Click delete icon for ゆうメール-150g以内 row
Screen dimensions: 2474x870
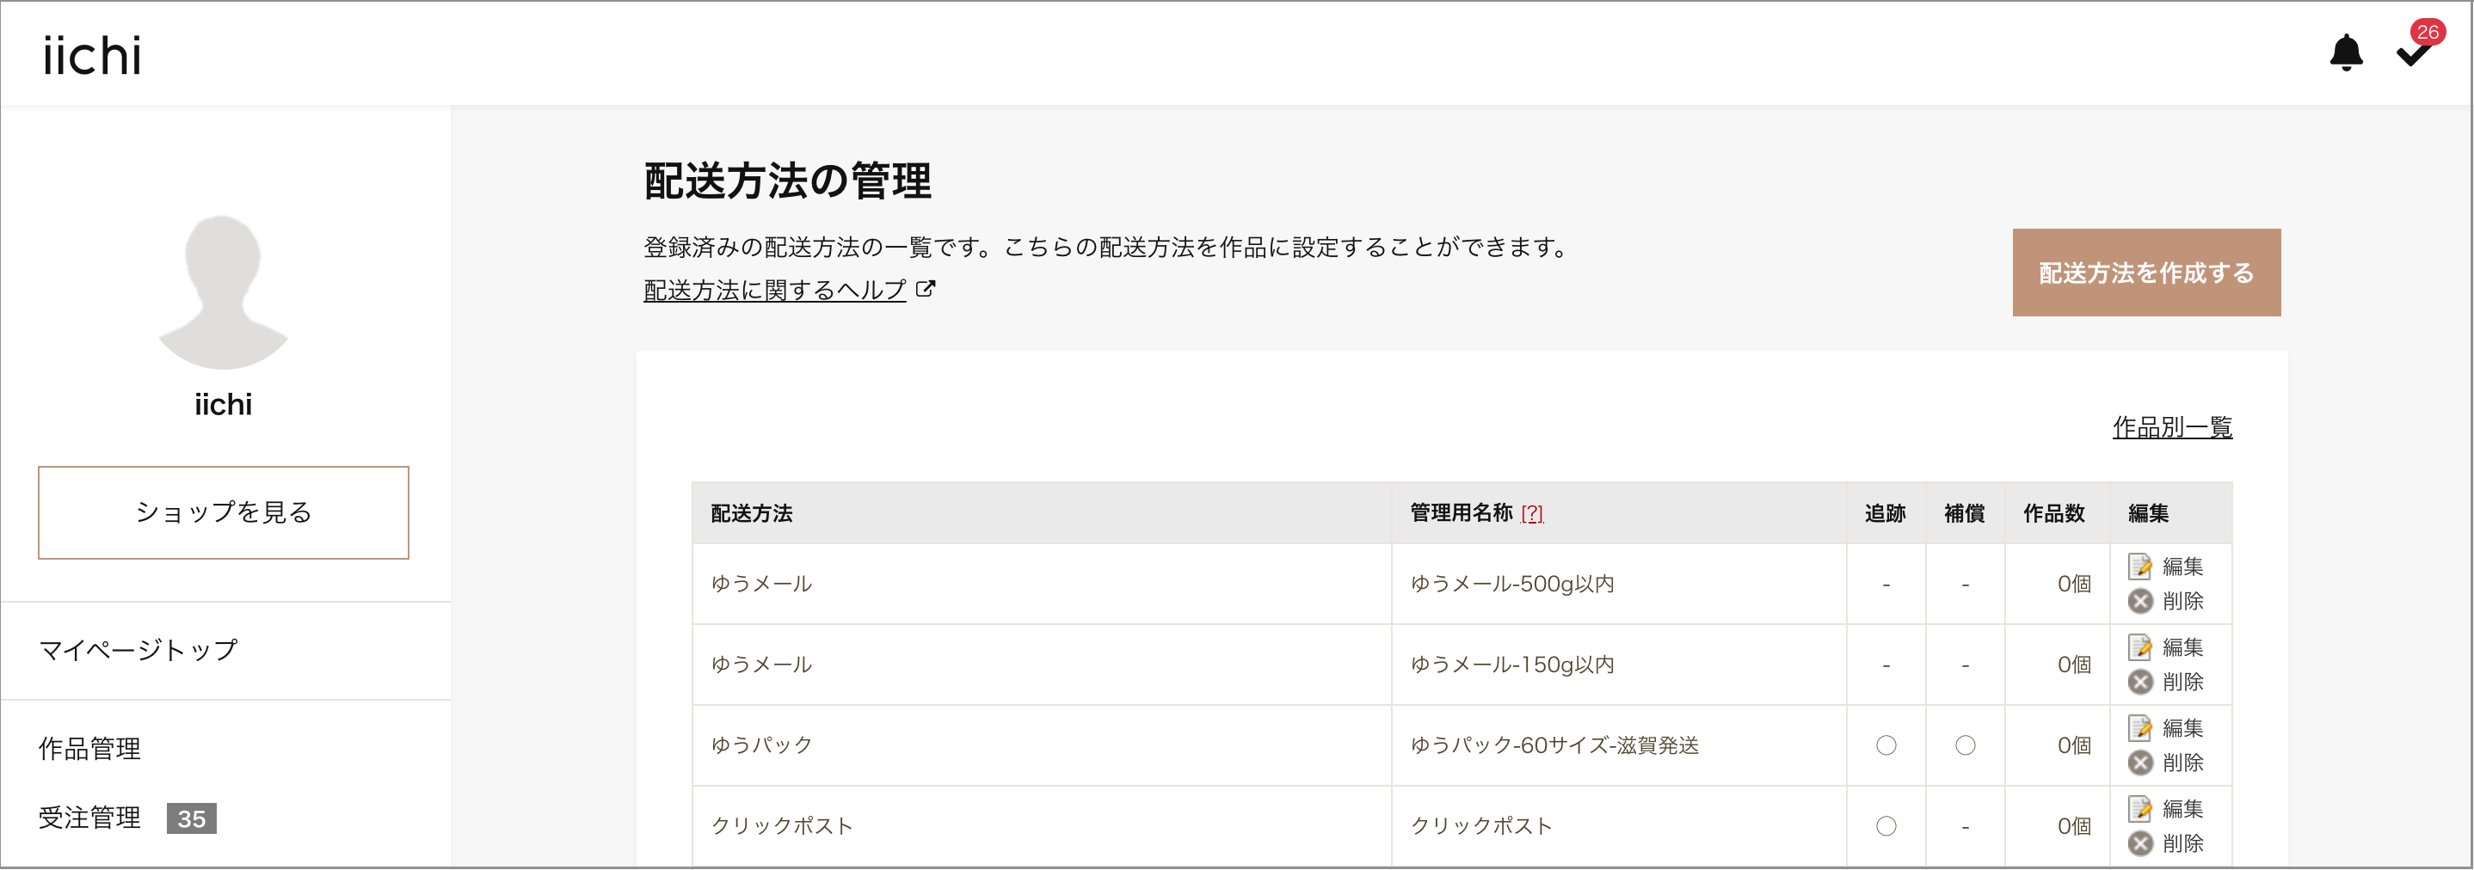tap(2142, 683)
